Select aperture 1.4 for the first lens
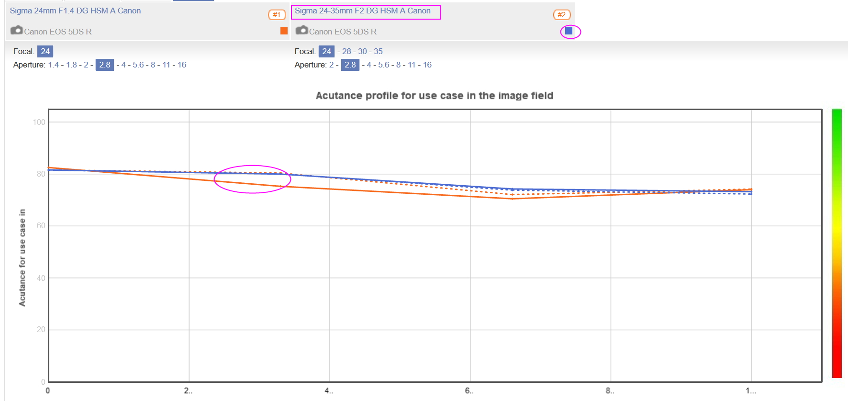Image resolution: width=848 pixels, height=401 pixels. (53, 65)
